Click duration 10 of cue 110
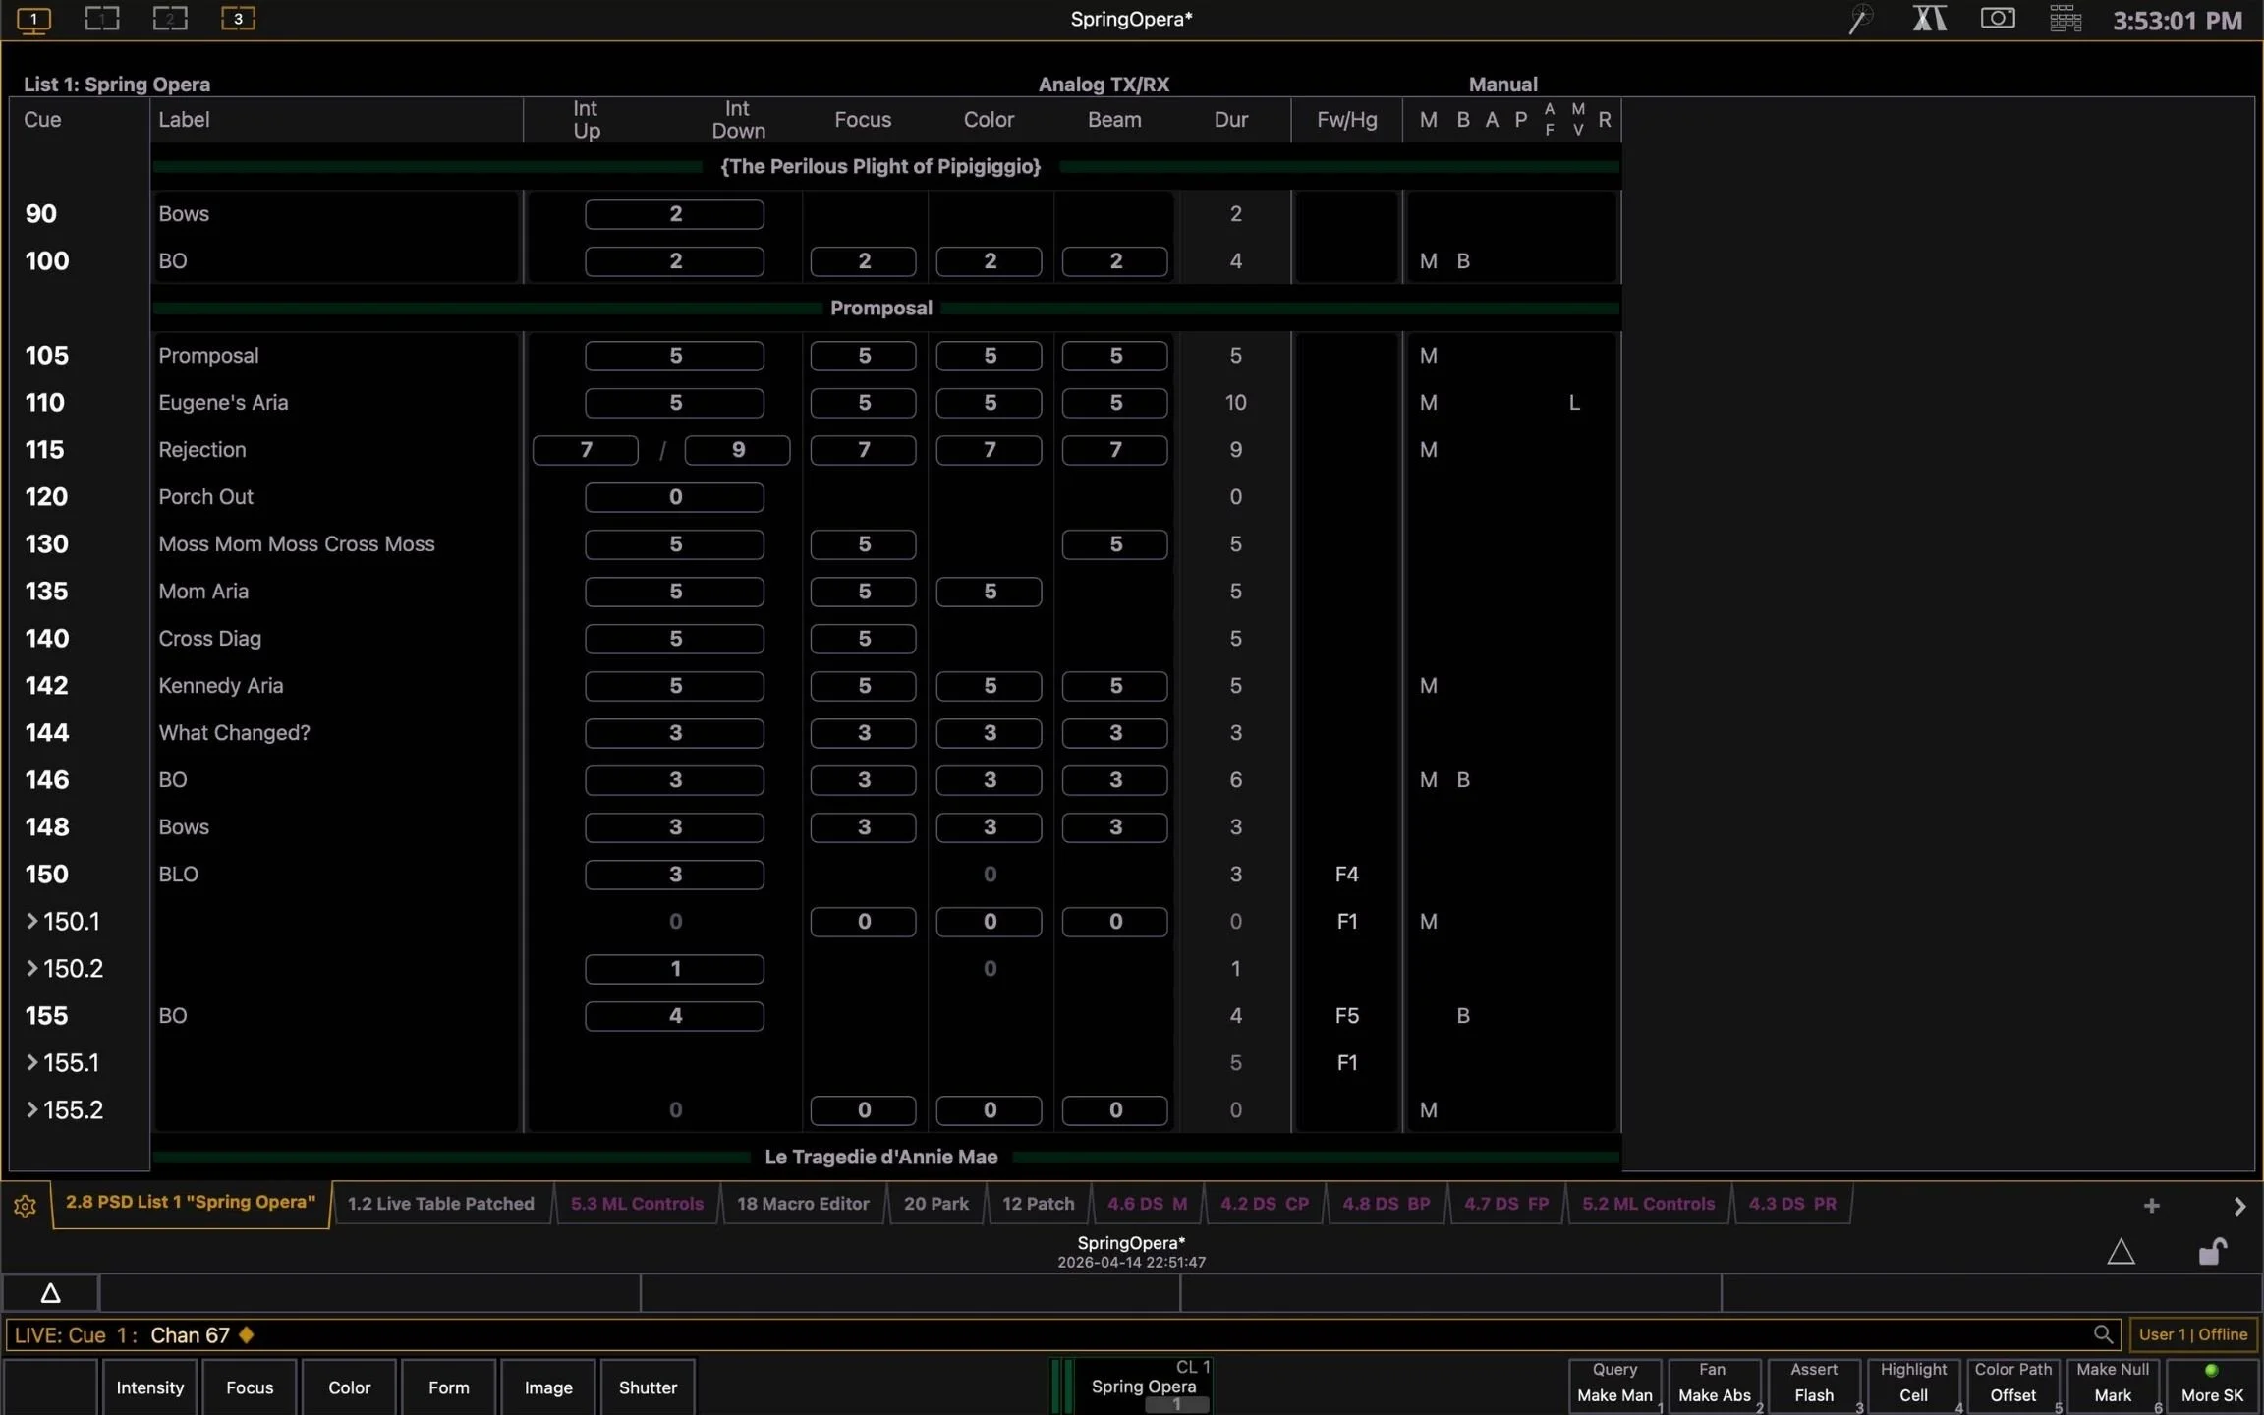Screen dimensions: 2264x1415 (x=1235, y=402)
